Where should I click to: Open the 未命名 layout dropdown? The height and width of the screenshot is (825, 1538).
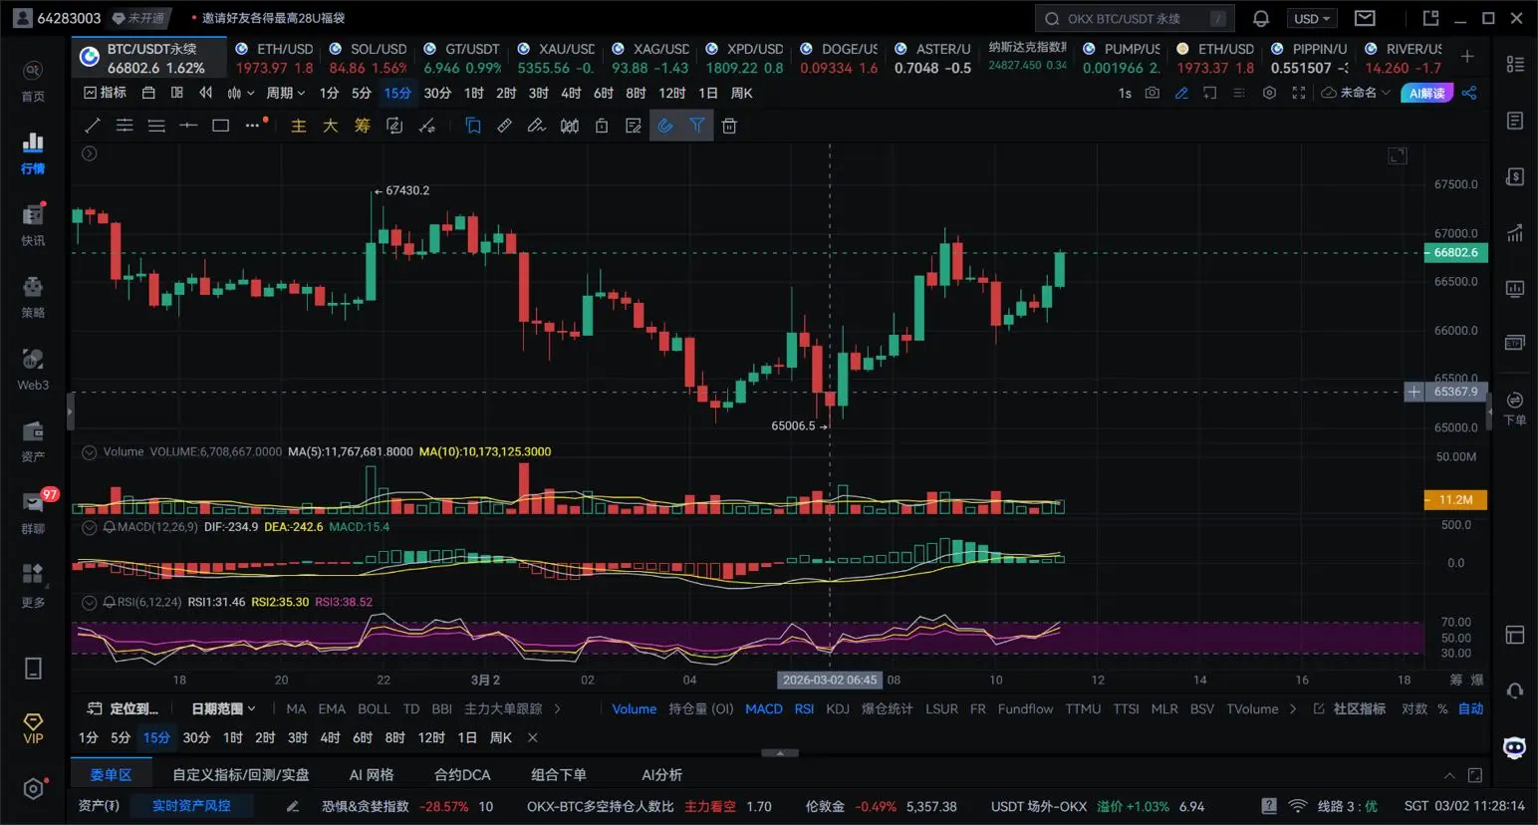(1355, 93)
